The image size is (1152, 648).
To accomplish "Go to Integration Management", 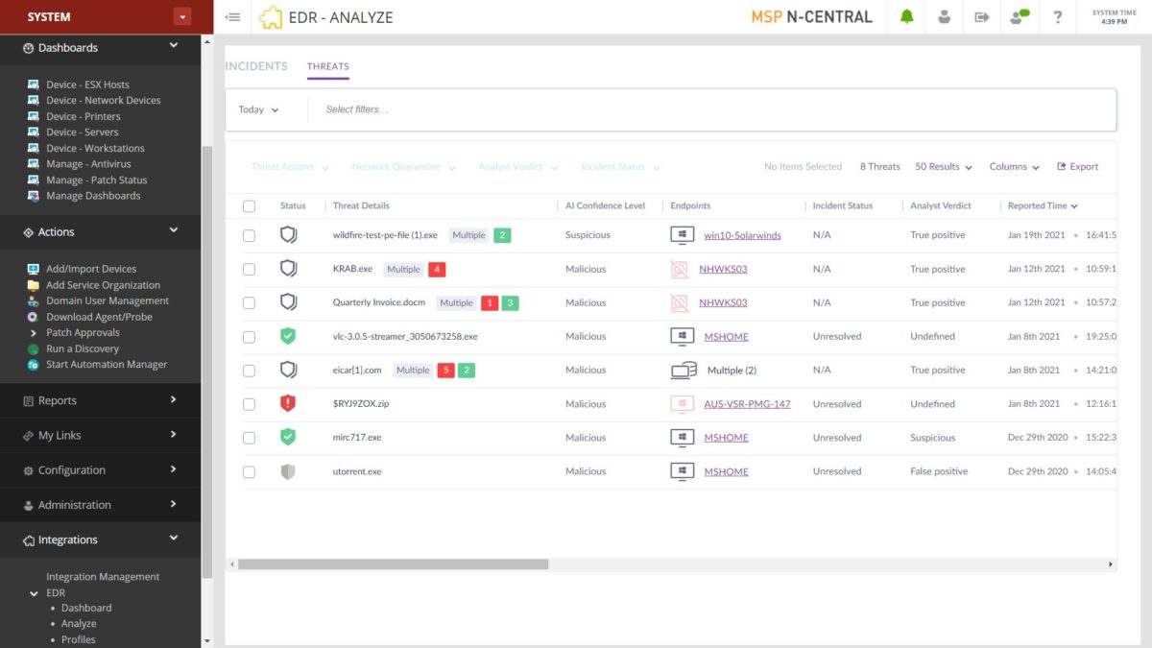I will tap(103, 577).
